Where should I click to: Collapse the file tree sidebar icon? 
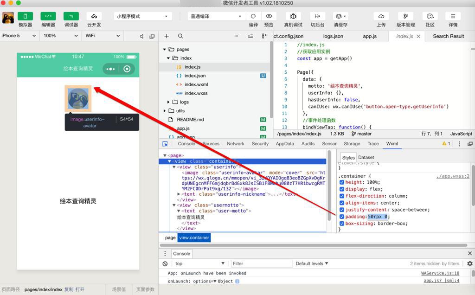(x=264, y=36)
